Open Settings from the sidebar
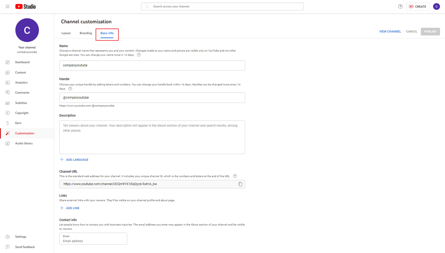This screenshot has width=445, height=253. click(21, 236)
